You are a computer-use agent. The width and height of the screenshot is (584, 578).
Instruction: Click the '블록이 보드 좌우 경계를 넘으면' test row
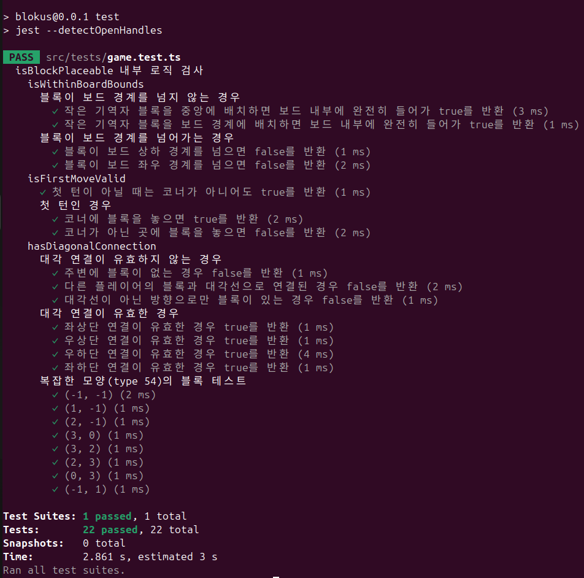[212, 165]
